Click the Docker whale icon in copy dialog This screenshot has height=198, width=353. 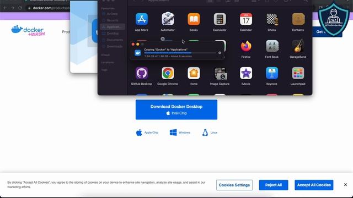[138, 53]
